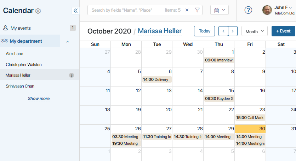Open John F user menu chevron
The image size is (296, 161).
point(291,7)
